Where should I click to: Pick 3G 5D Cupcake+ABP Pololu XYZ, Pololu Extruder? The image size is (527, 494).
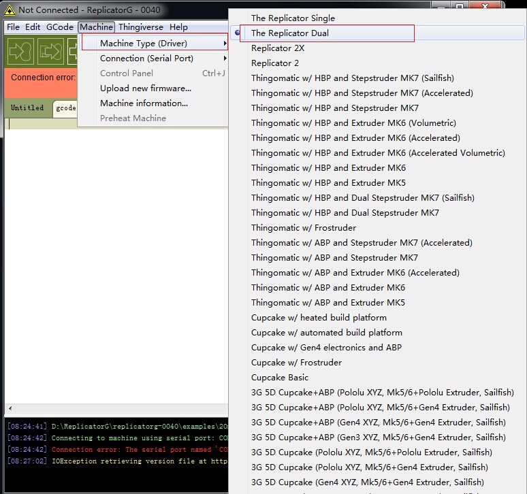pos(377,392)
